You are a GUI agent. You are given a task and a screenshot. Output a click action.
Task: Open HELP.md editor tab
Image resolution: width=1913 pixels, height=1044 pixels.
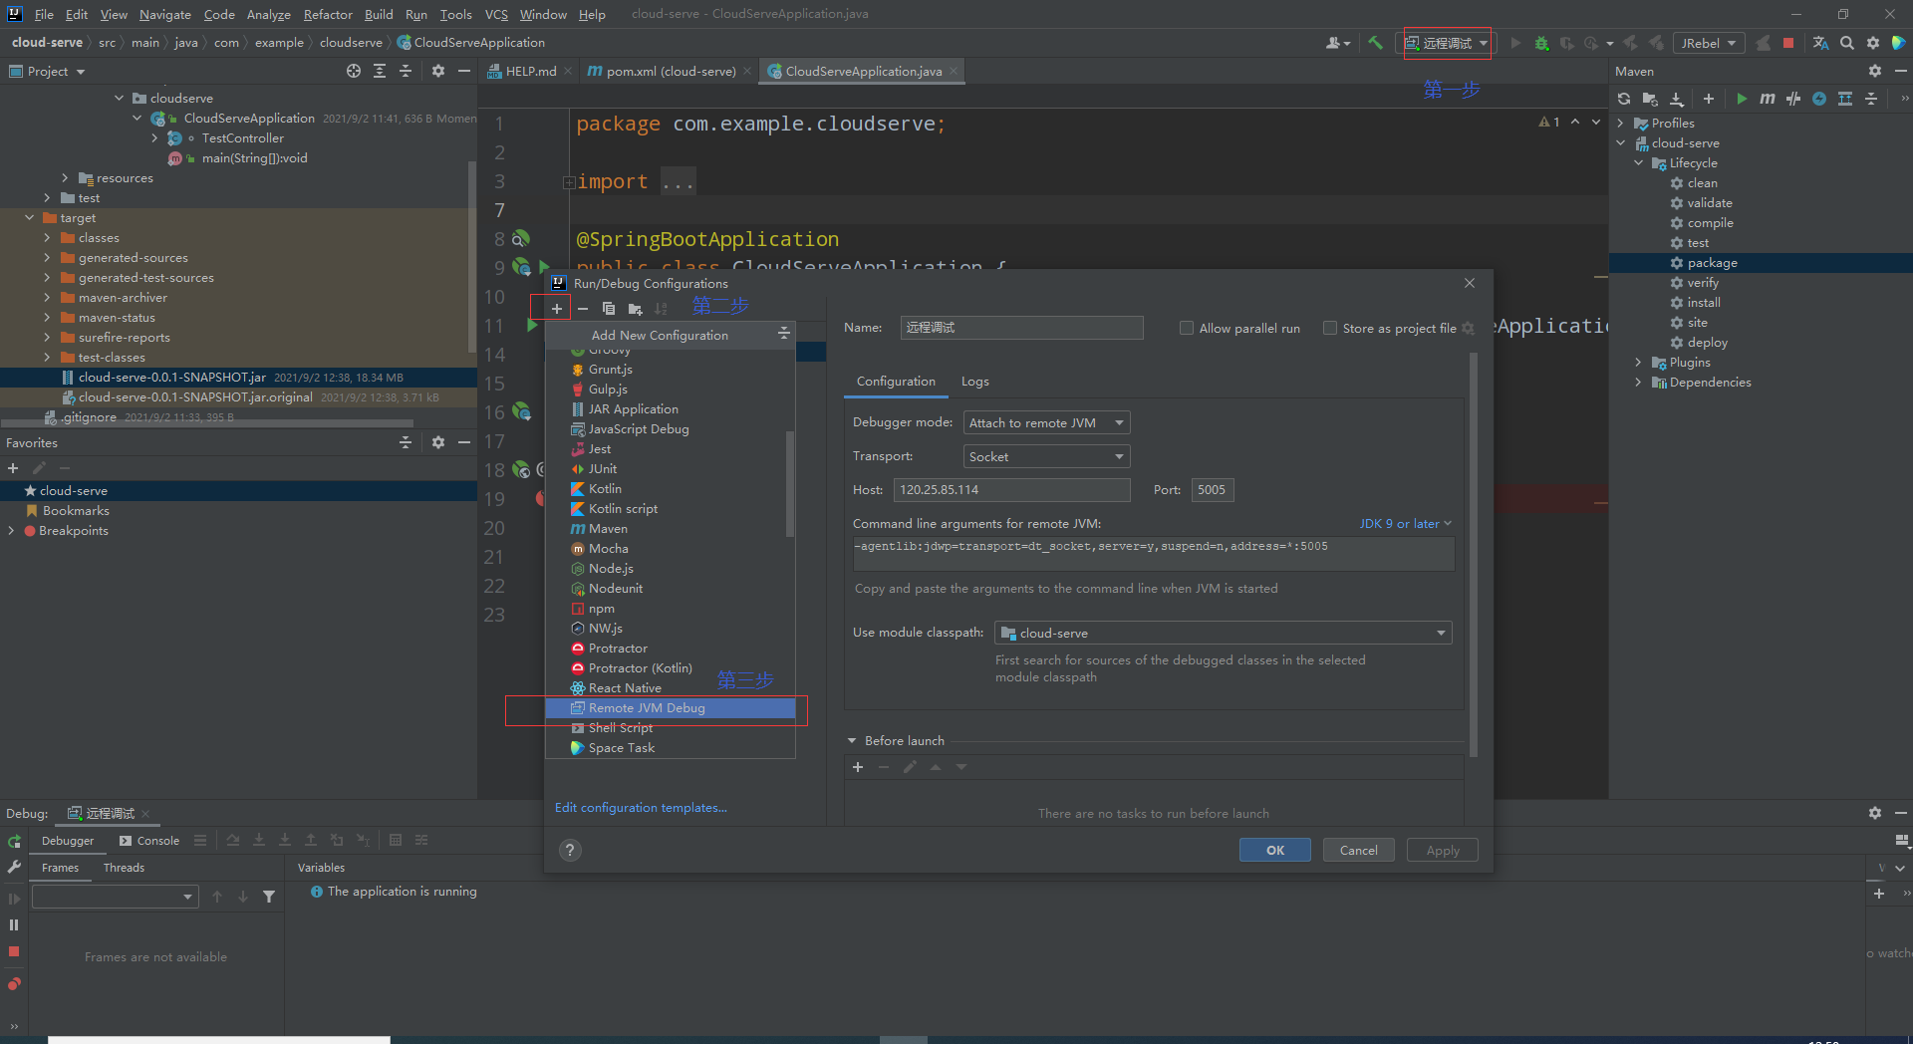(x=529, y=71)
